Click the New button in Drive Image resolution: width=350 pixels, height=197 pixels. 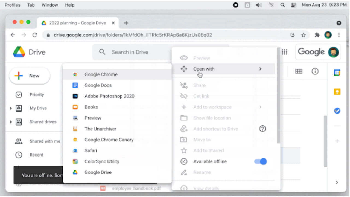(29, 76)
